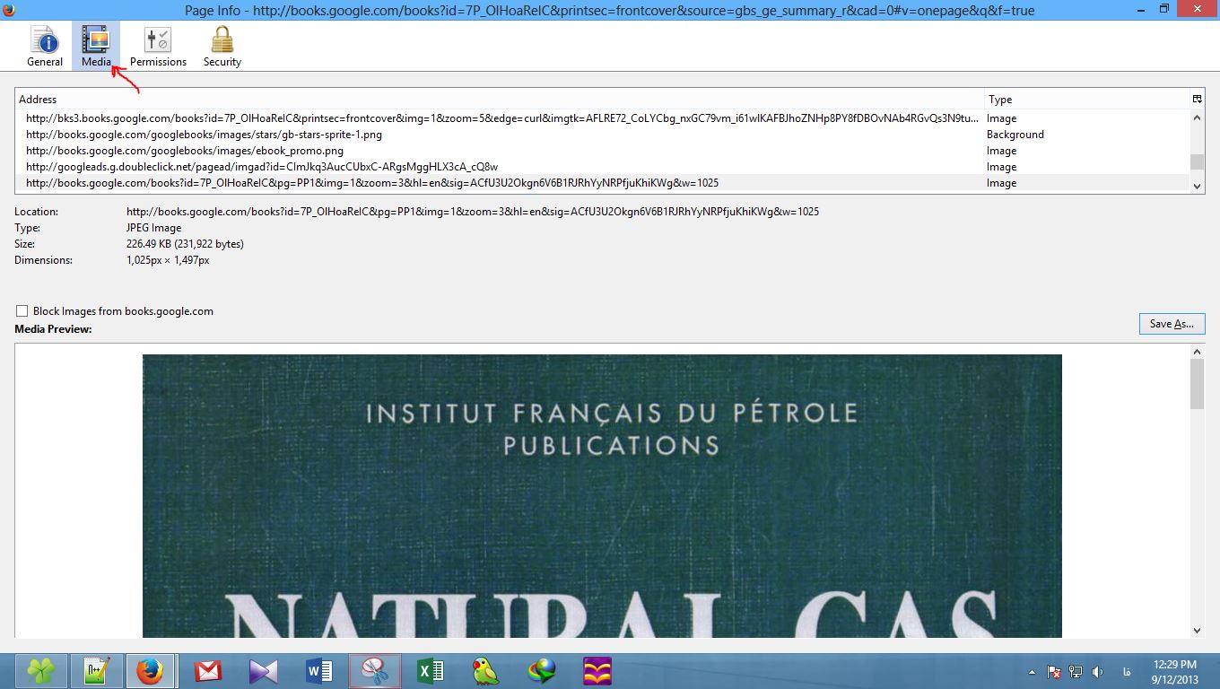Launch Visual Studio from the taskbar

(x=263, y=670)
